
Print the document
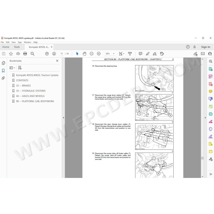pyautogui.click(x=25, y=53)
